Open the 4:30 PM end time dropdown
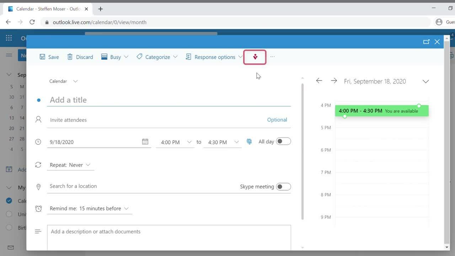Screen dimensions: 455x256 (223, 142)
